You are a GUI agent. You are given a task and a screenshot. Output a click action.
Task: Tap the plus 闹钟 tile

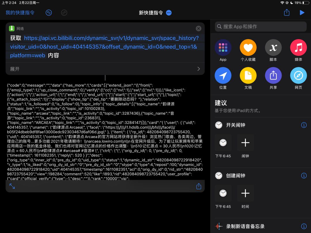[x=245, y=143]
